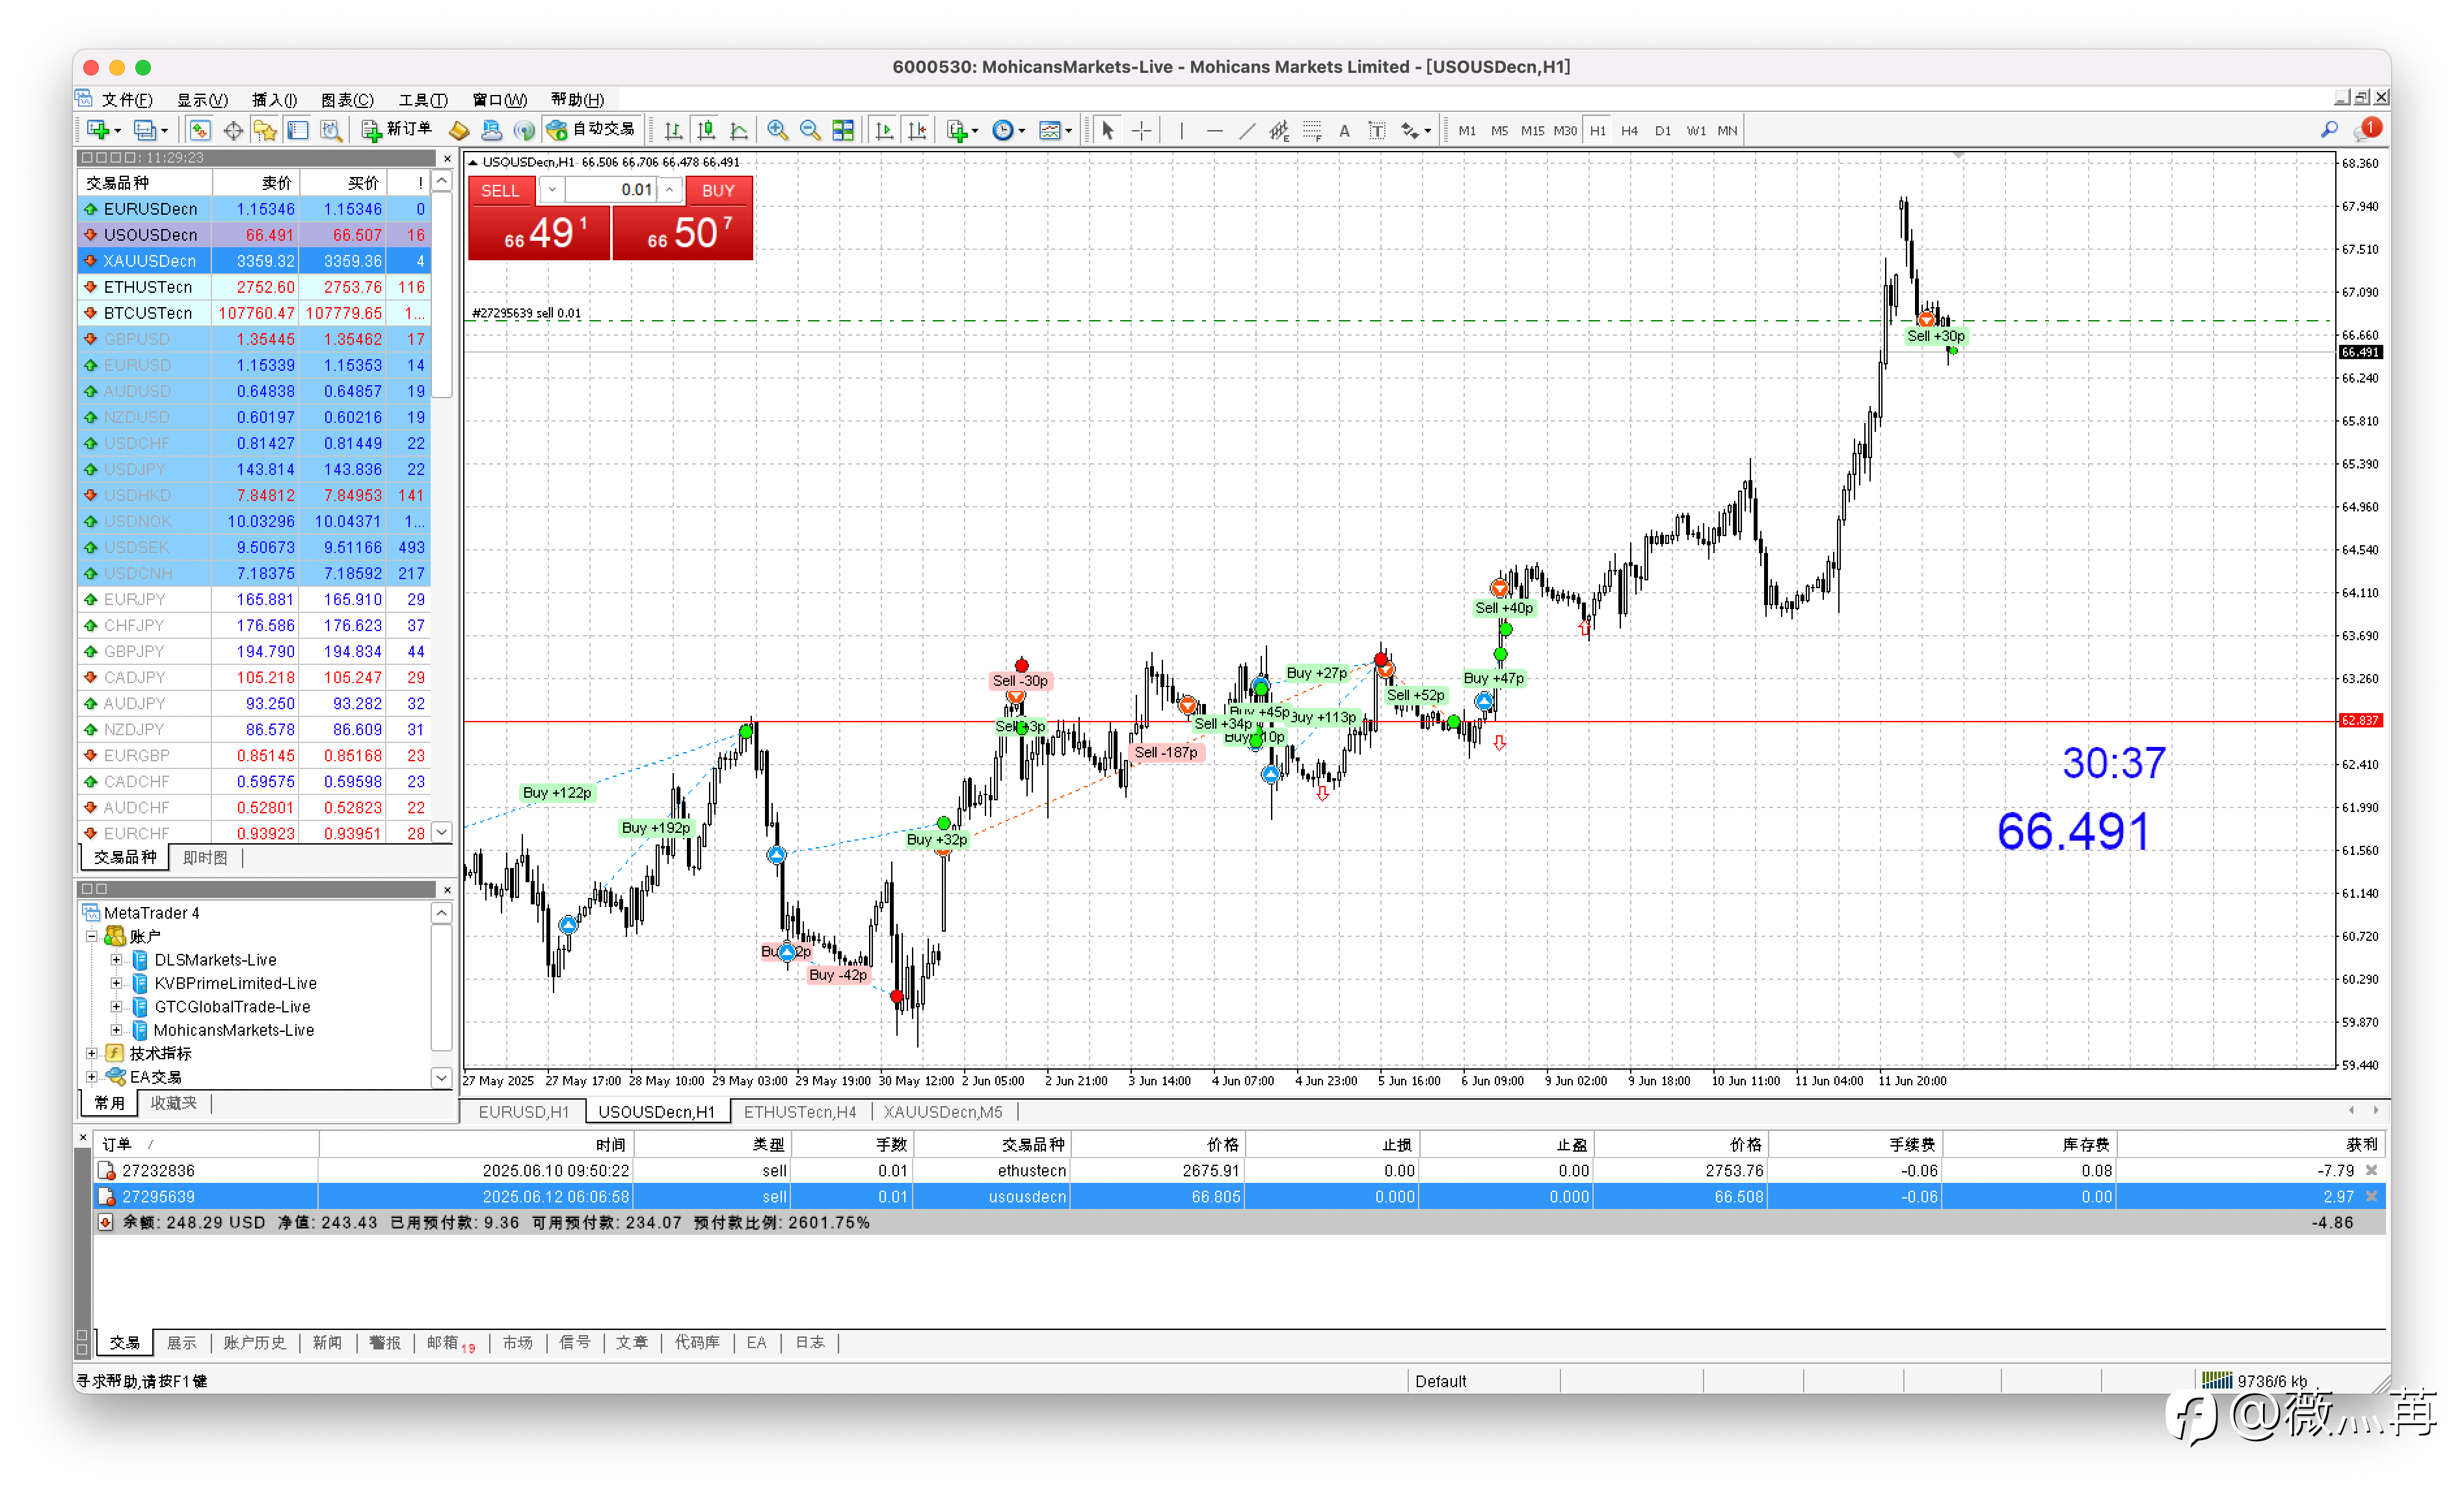The height and width of the screenshot is (1490, 2464).
Task: Select the H4 timeframe button
Action: (1630, 131)
